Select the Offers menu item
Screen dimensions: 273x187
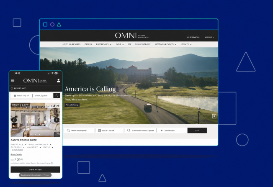click(88, 44)
